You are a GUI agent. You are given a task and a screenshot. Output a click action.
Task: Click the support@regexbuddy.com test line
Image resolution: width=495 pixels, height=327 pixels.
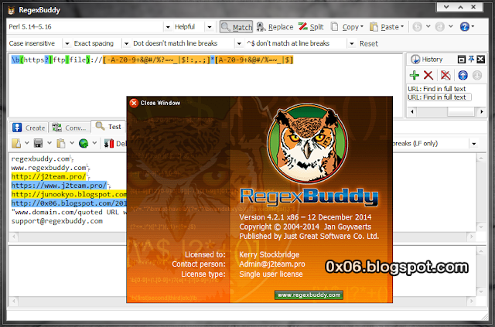[x=56, y=221]
